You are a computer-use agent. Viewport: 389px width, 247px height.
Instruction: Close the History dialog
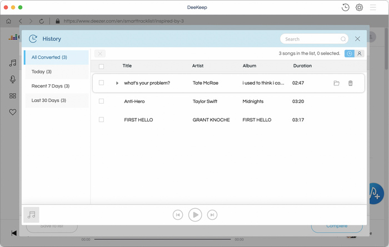(x=357, y=39)
